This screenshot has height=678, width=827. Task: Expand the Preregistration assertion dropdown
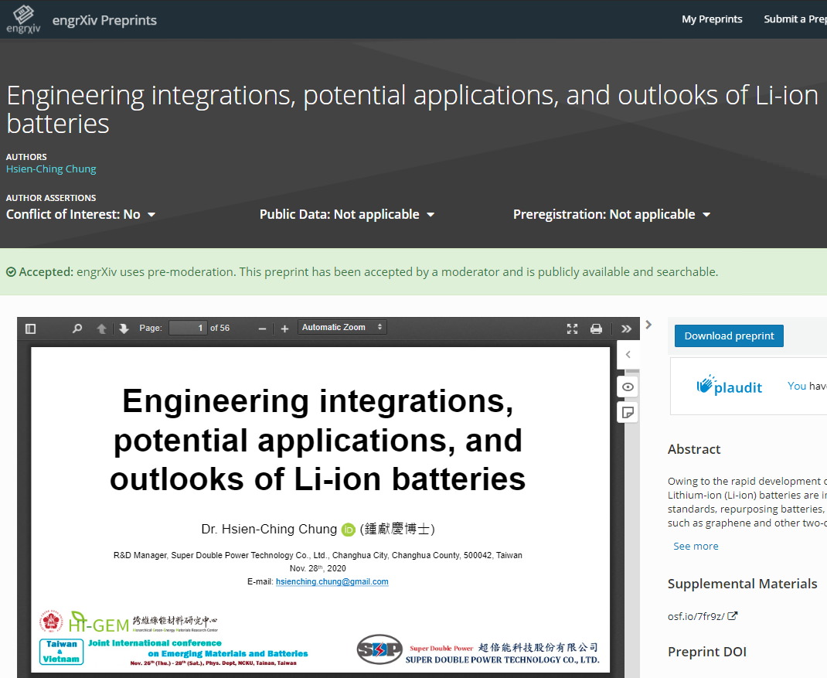(611, 215)
